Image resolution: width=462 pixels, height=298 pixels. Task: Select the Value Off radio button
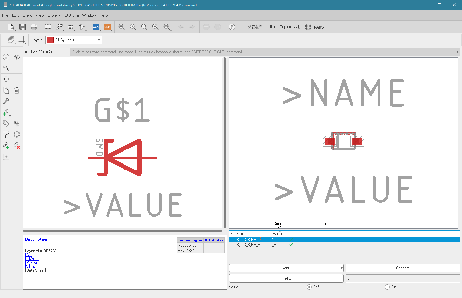point(309,287)
